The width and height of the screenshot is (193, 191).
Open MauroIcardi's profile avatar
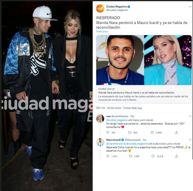pos(100,142)
